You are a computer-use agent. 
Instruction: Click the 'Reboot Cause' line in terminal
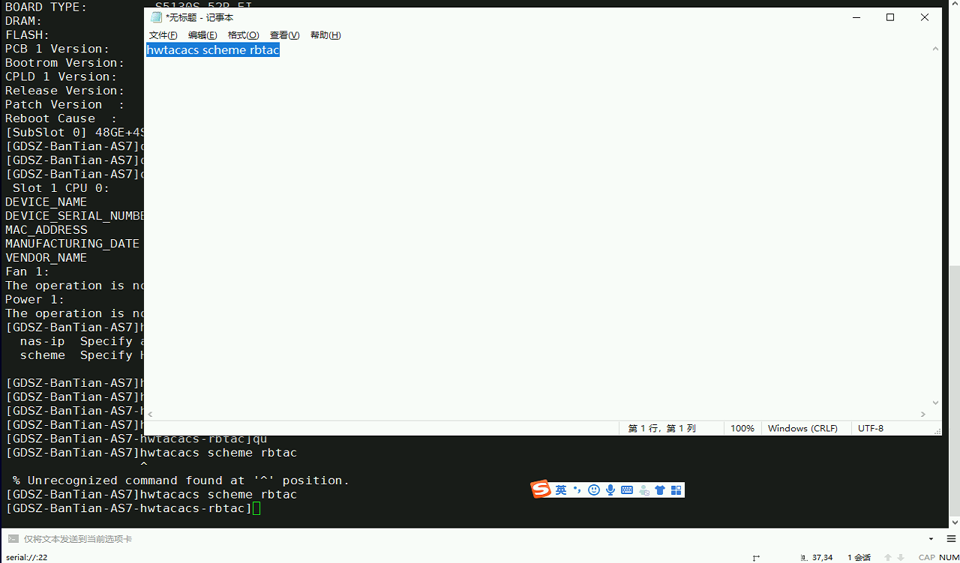tap(61, 118)
